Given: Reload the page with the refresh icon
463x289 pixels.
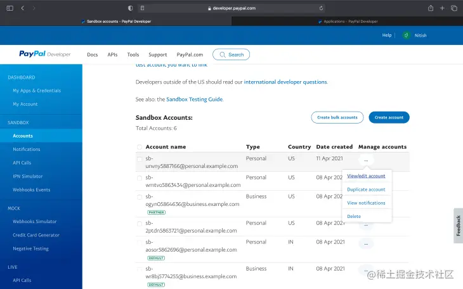Looking at the screenshot, I should click(321, 8).
